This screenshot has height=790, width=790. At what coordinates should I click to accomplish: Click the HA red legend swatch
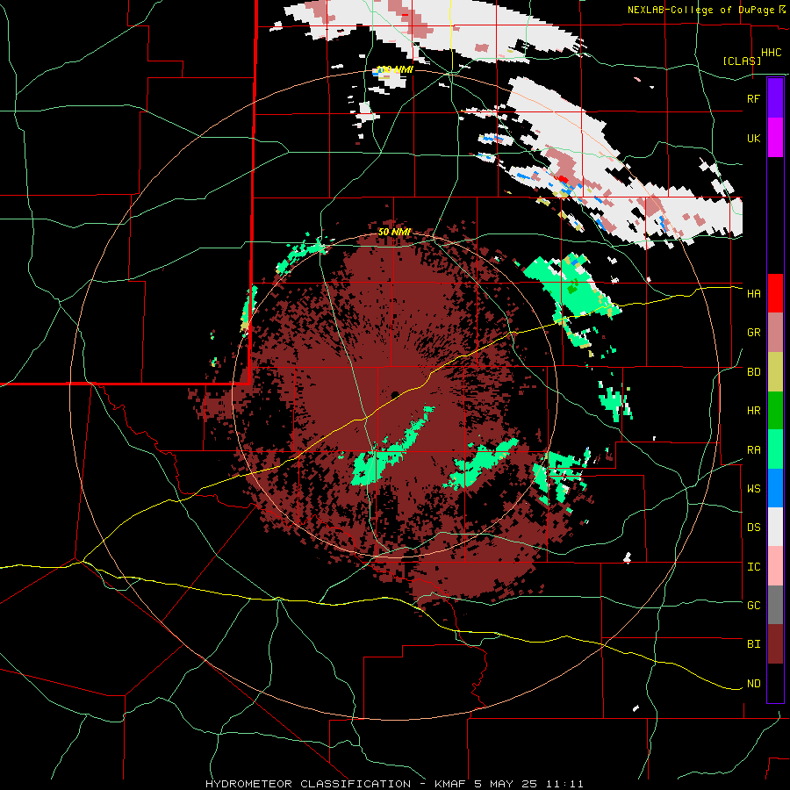click(775, 293)
